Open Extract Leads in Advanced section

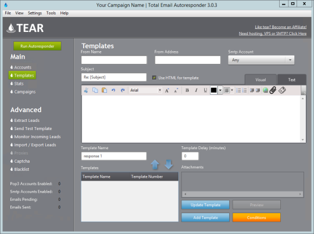(x=25, y=120)
